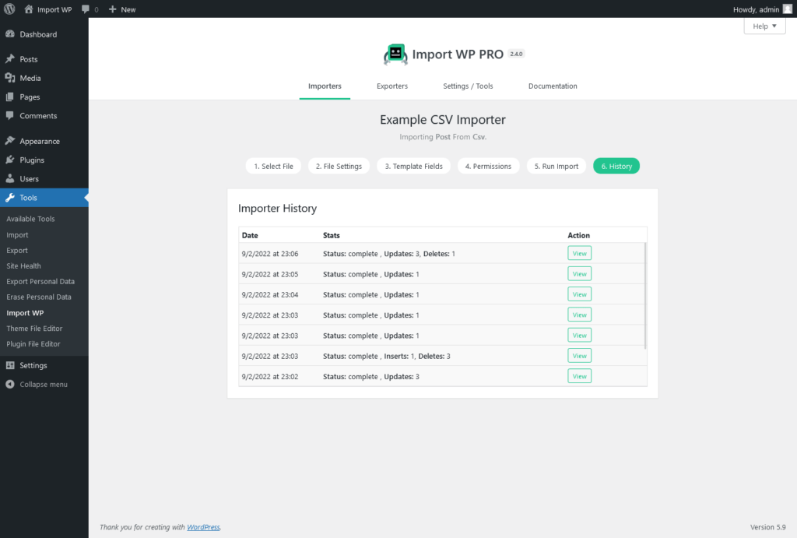Click the Date column header
This screenshot has height=538, width=797.
[250, 235]
